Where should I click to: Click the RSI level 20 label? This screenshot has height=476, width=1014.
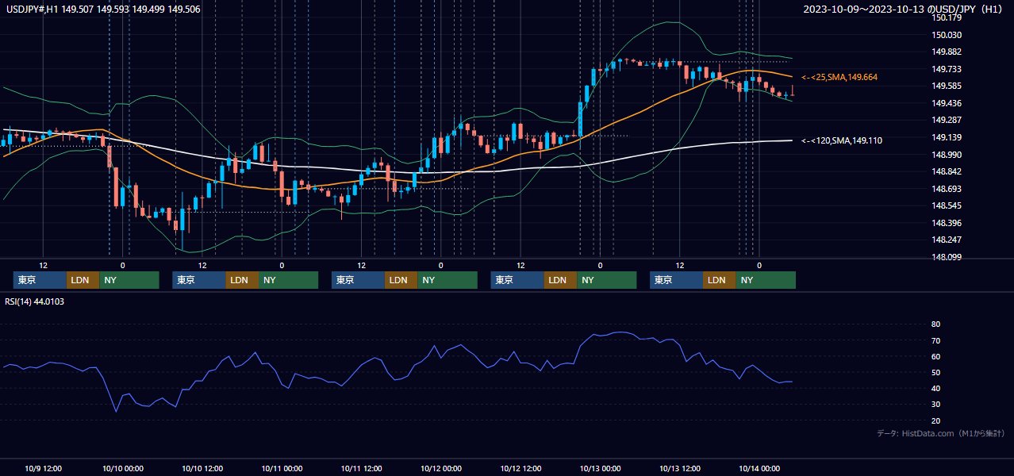(x=935, y=420)
